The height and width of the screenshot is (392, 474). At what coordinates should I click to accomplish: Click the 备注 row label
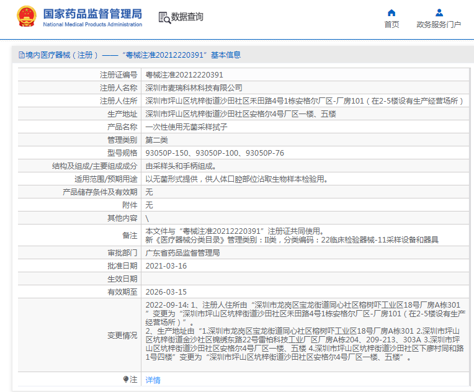click(x=130, y=236)
